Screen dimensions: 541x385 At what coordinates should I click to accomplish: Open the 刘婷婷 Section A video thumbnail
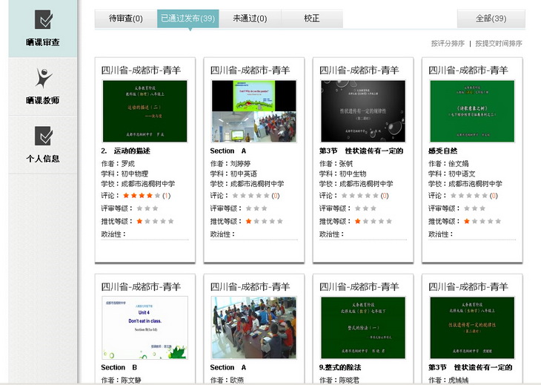pos(253,111)
